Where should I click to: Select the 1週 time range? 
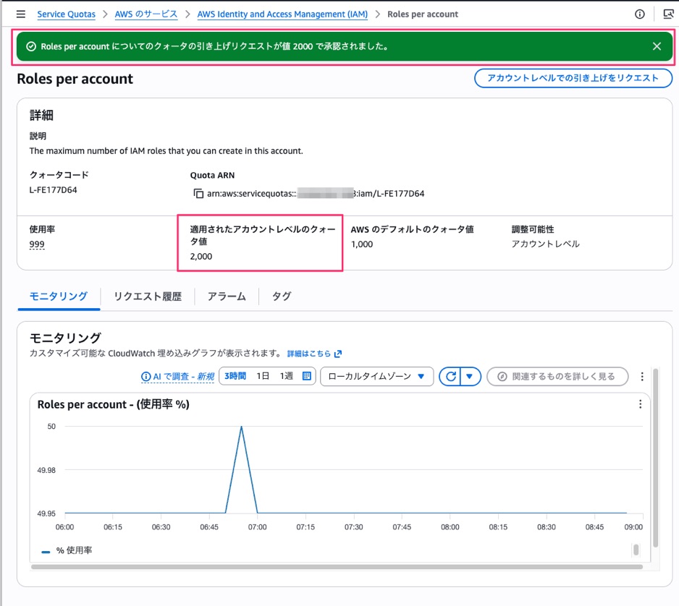pos(286,376)
